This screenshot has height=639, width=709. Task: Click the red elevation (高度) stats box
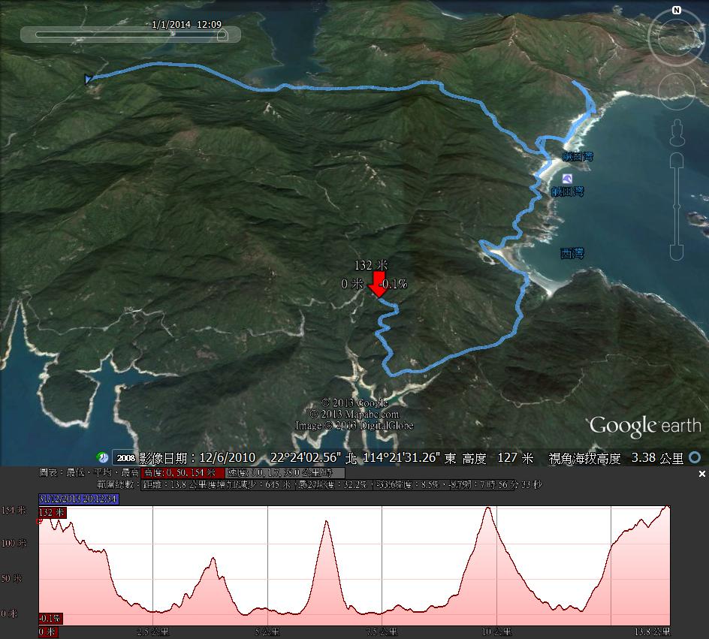click(183, 473)
